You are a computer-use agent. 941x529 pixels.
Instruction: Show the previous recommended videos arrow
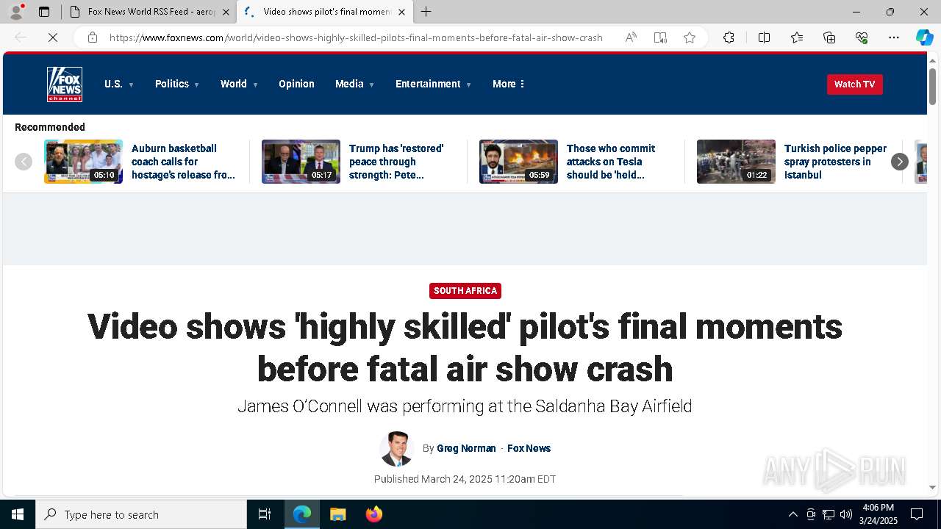24,162
